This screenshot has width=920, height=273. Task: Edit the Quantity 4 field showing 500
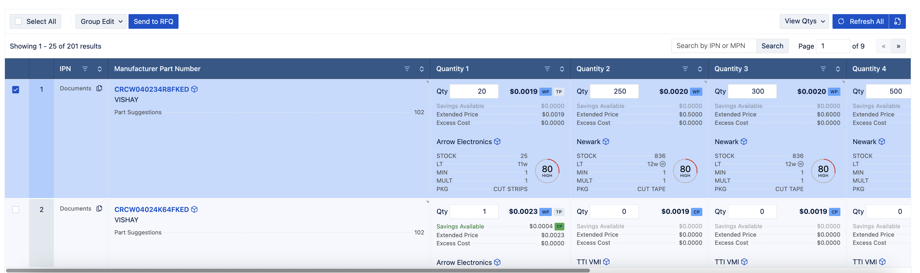tap(888, 91)
